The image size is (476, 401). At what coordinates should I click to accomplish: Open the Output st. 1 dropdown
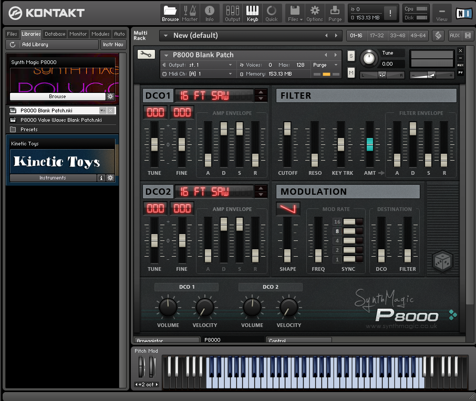click(x=231, y=65)
